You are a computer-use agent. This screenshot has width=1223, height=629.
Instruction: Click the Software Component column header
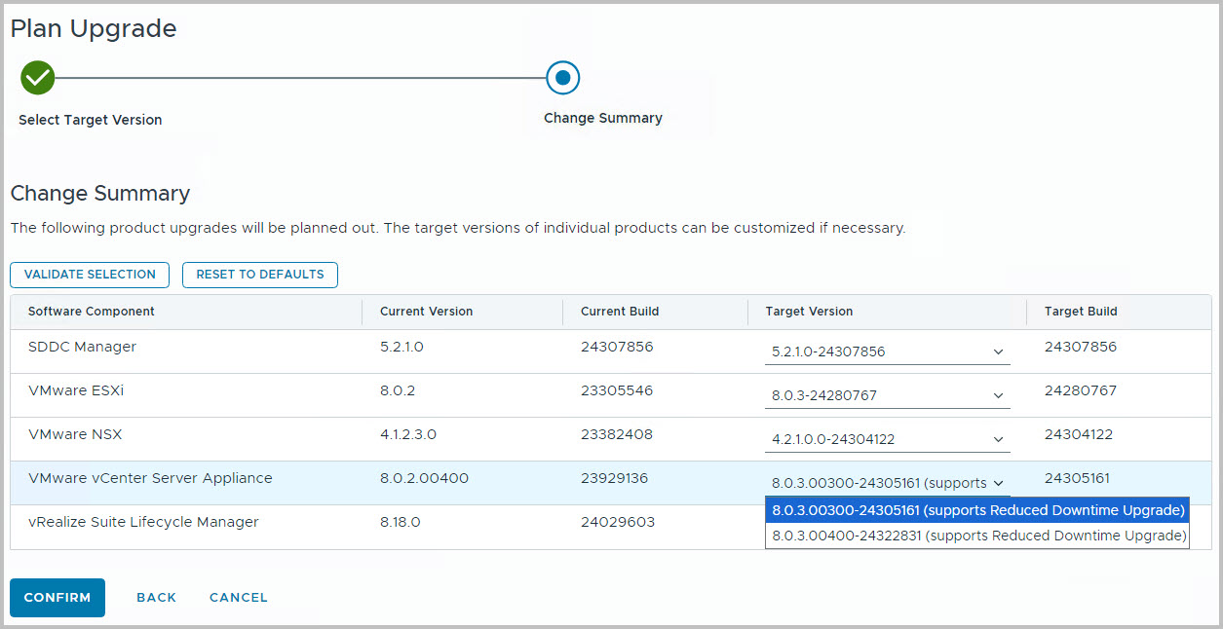point(92,312)
